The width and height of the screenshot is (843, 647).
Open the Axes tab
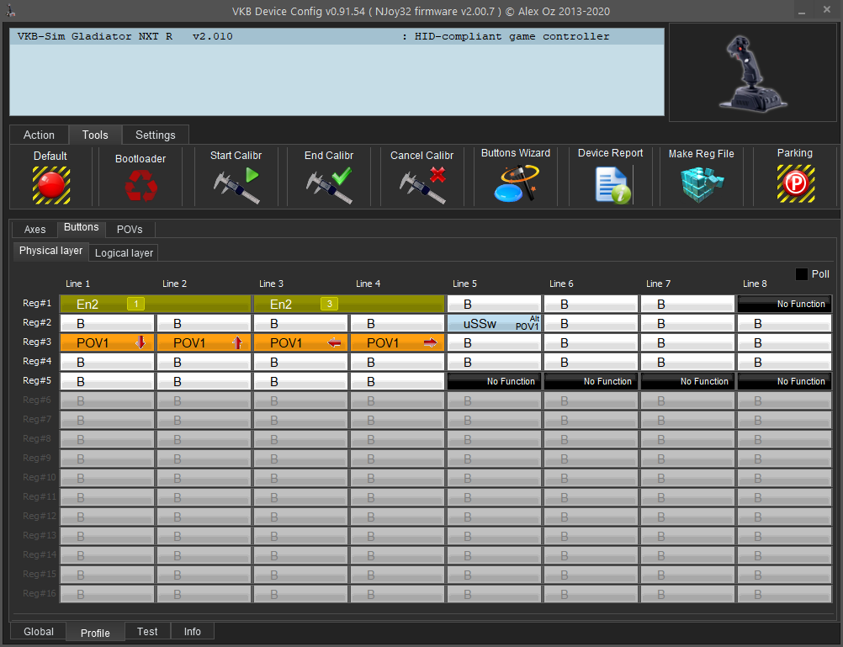(x=35, y=229)
